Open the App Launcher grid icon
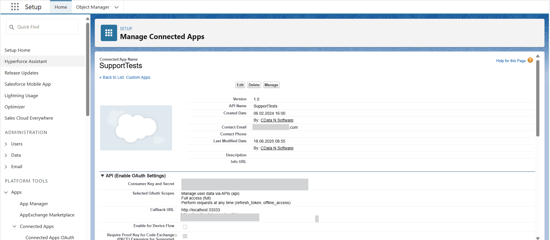Screen dimensions: 550x240 15,7
